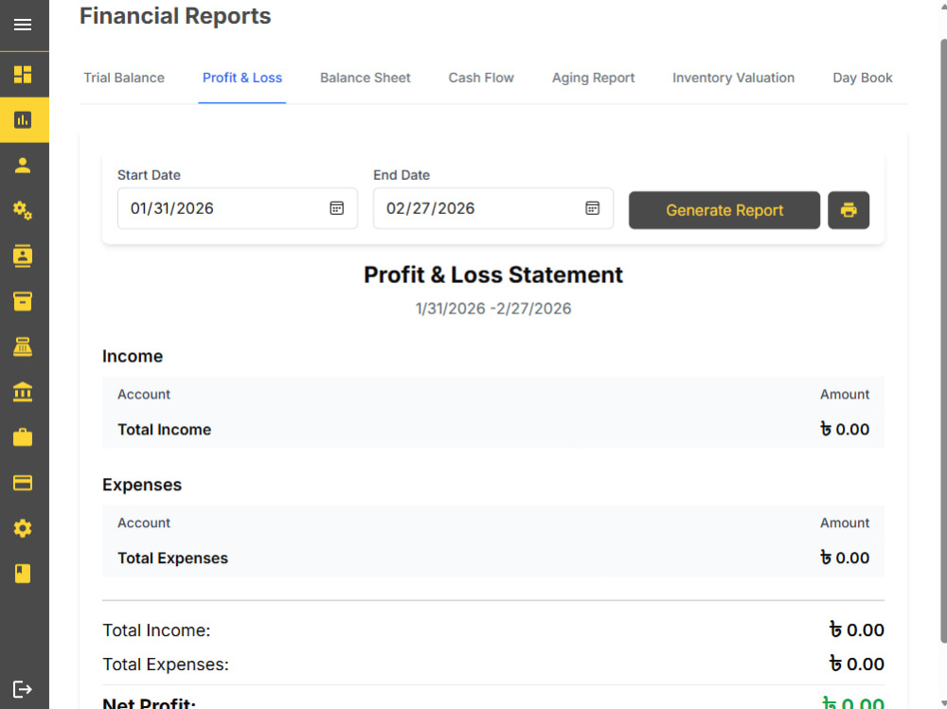The width and height of the screenshot is (947, 709).
Task: Switch to Inventory Valuation tab
Action: [x=734, y=78]
